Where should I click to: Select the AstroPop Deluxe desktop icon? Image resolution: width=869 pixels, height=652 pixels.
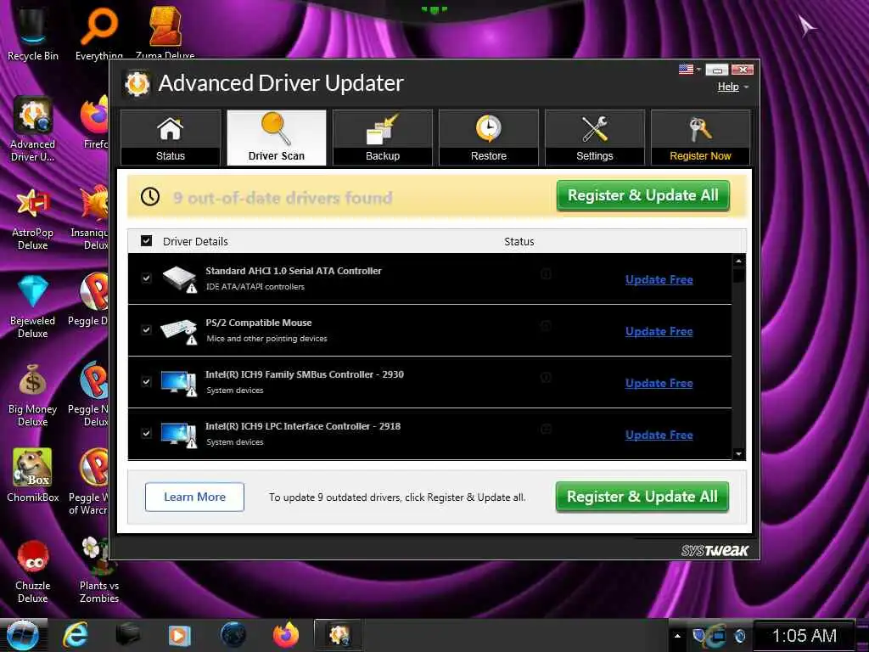click(33, 218)
